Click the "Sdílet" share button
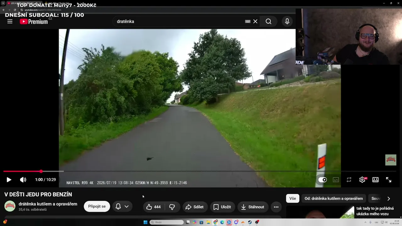The height and width of the screenshot is (226, 402). pos(195,207)
